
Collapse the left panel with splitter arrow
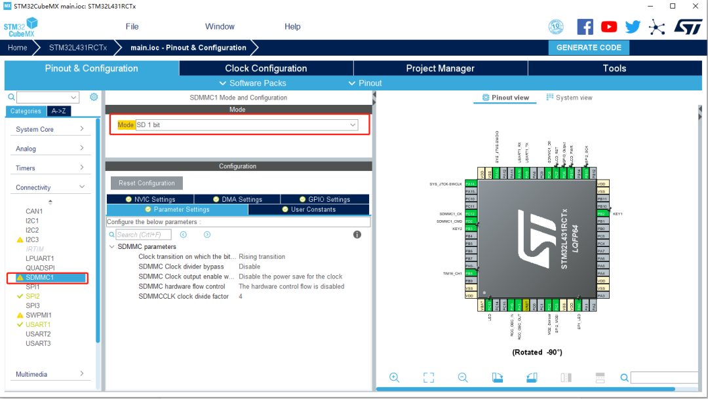coord(374,95)
